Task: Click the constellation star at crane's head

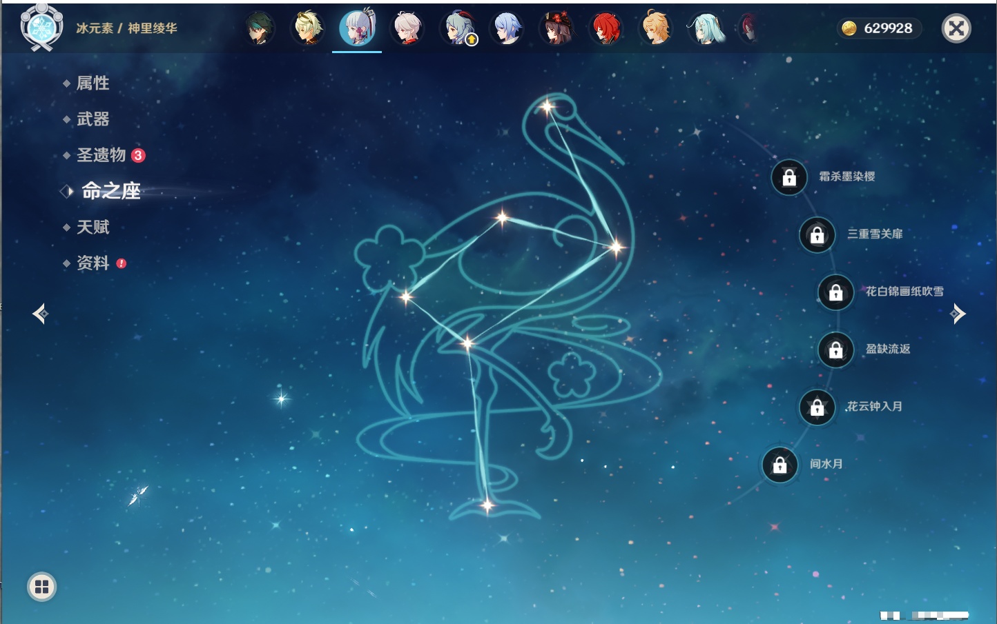Action: pyautogui.click(x=547, y=107)
